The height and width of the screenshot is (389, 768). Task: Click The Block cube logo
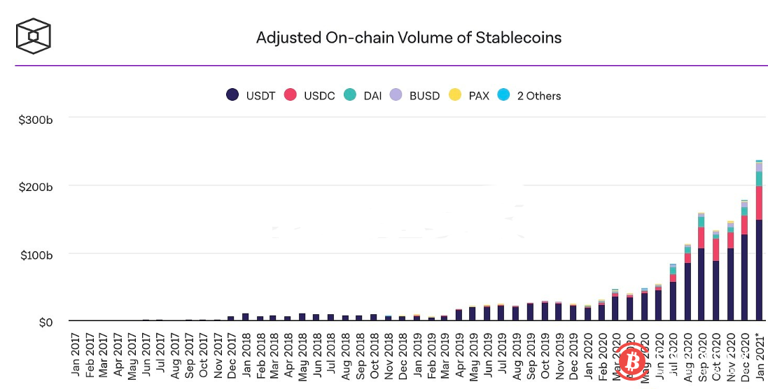34,35
